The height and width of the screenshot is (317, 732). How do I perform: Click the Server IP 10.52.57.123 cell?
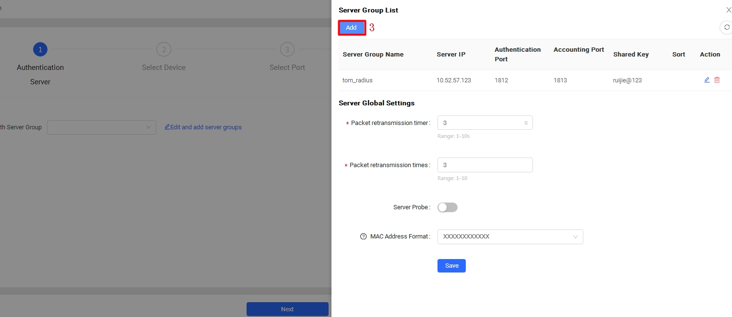tap(453, 80)
